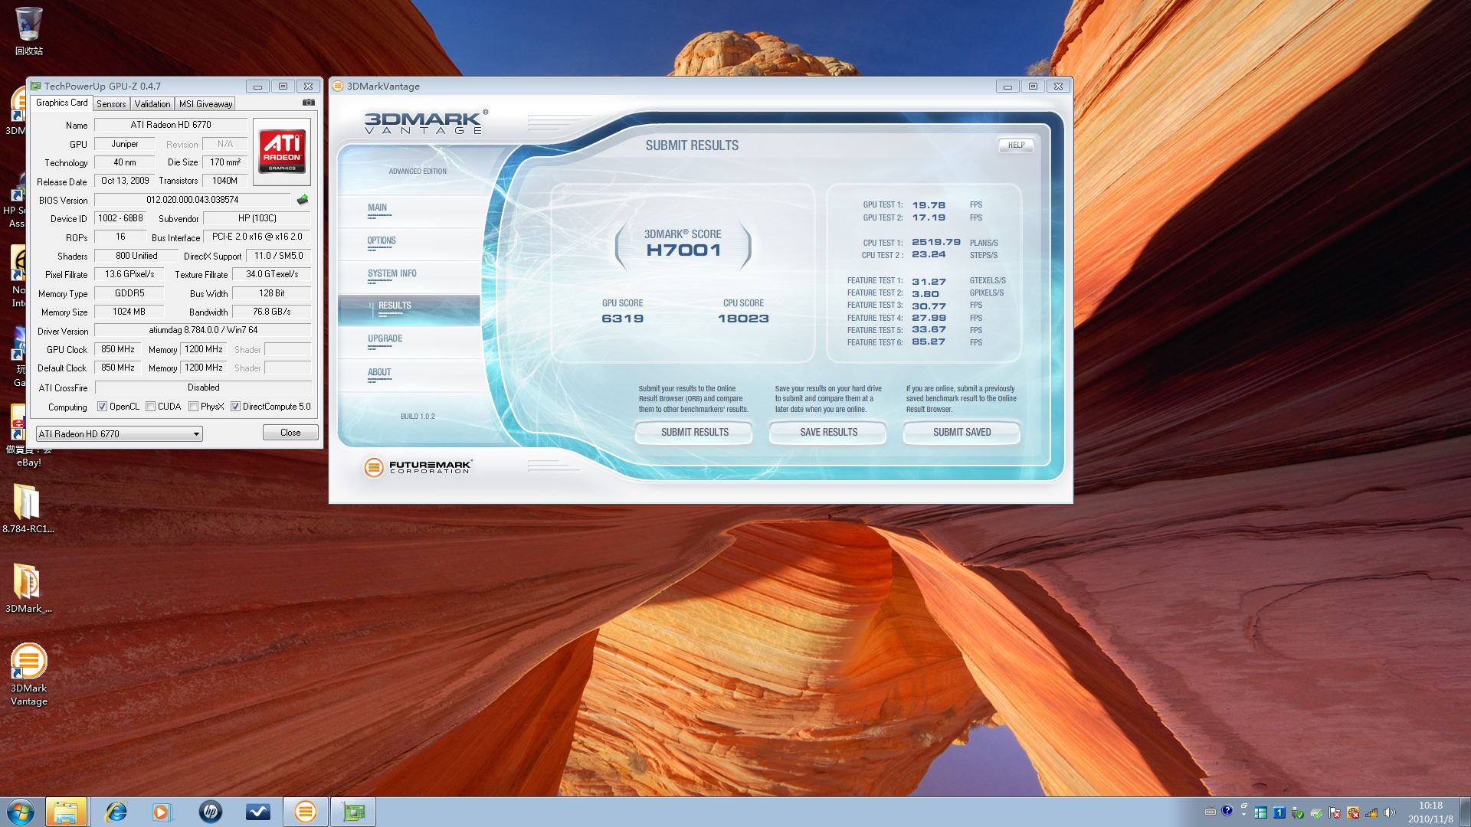
Task: Select the 3DMark Vantage desktop shortcut
Action: [x=28, y=675]
